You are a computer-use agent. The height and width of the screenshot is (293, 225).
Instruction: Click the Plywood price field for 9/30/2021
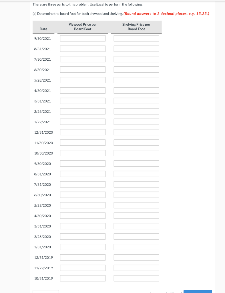point(83,38)
